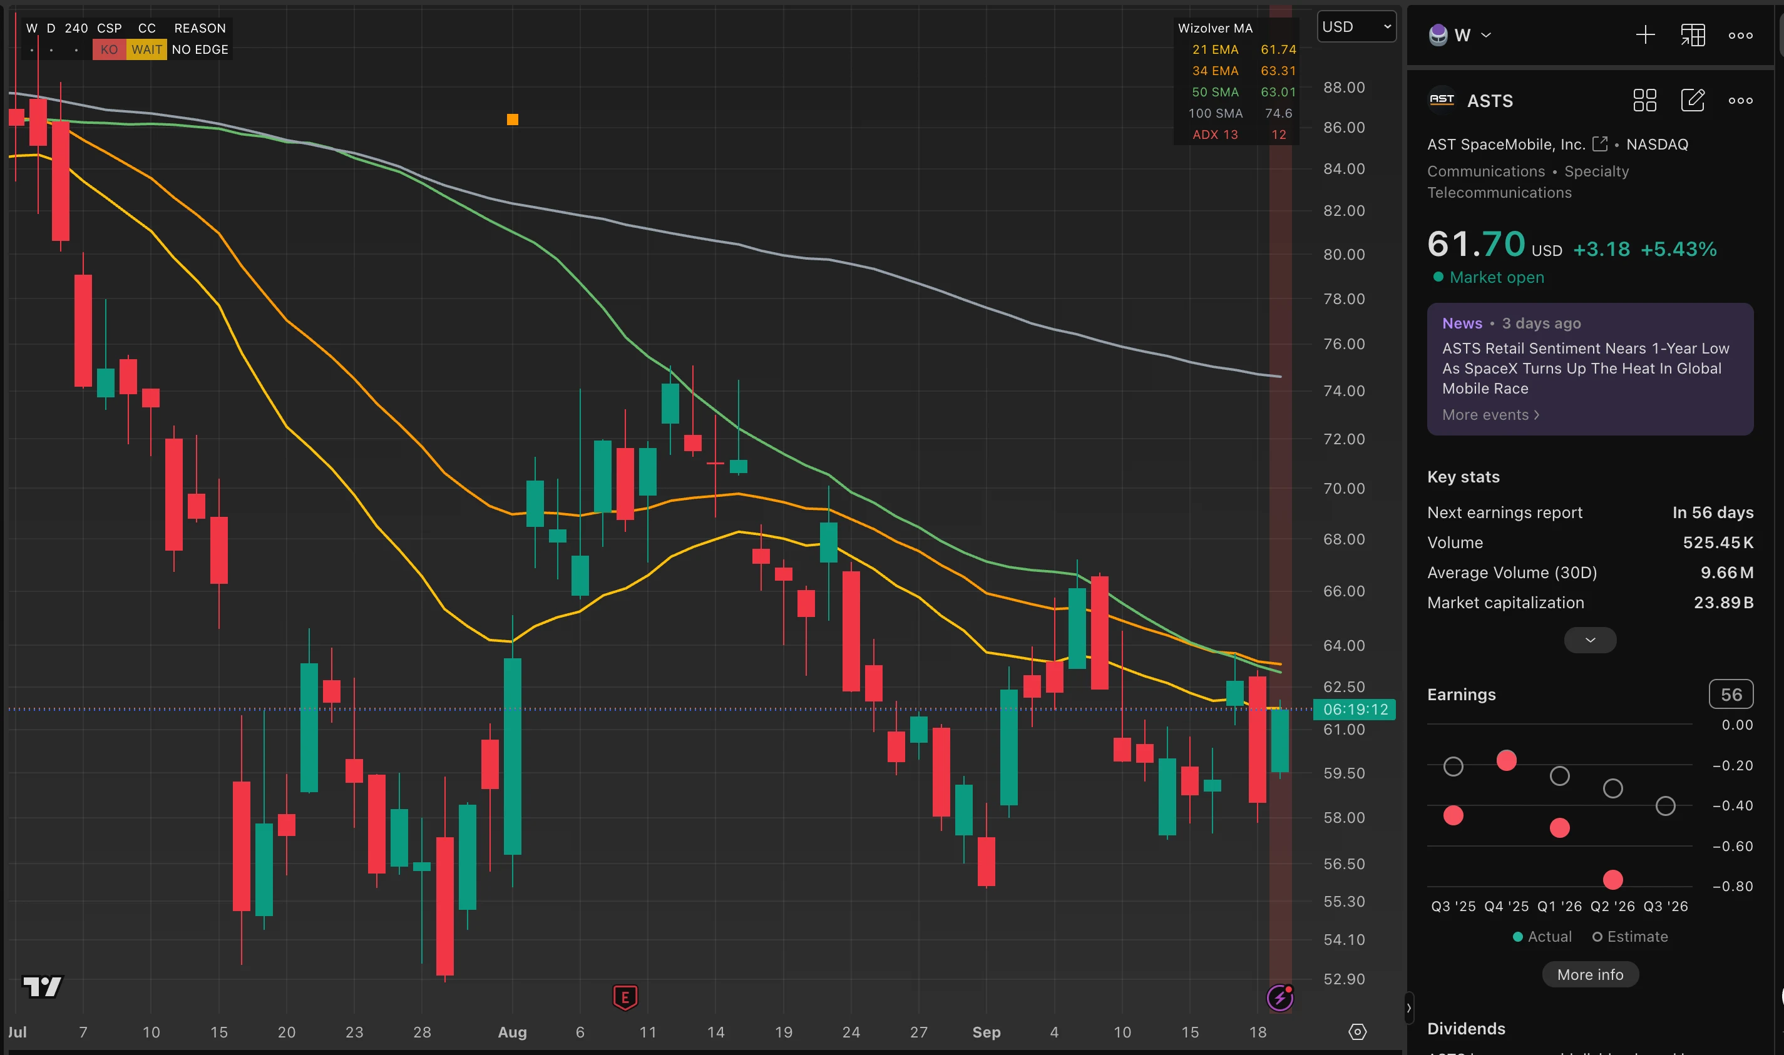
Task: Click the ASTS edit note icon
Action: [1692, 100]
